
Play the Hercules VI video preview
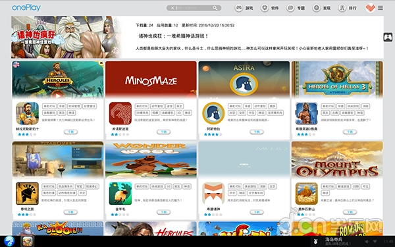tap(58, 96)
